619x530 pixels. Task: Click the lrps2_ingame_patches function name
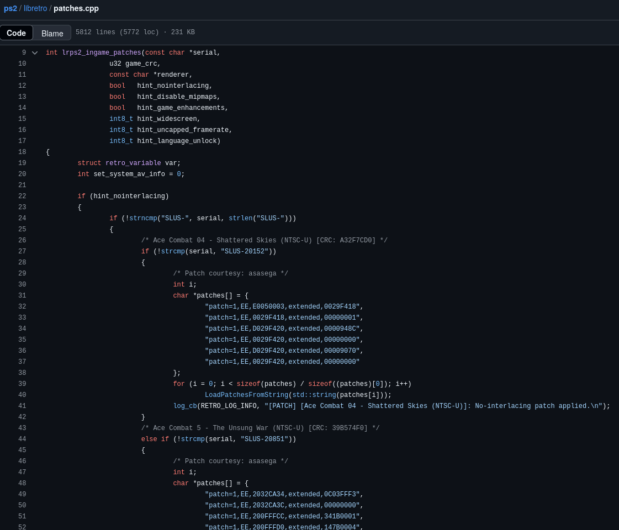(102, 53)
